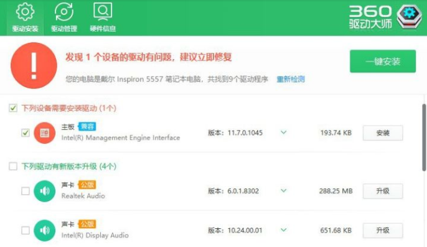This screenshot has height=247, width=427.
Task: Check the Realtek Audio driver checkbox
Action: point(26,191)
